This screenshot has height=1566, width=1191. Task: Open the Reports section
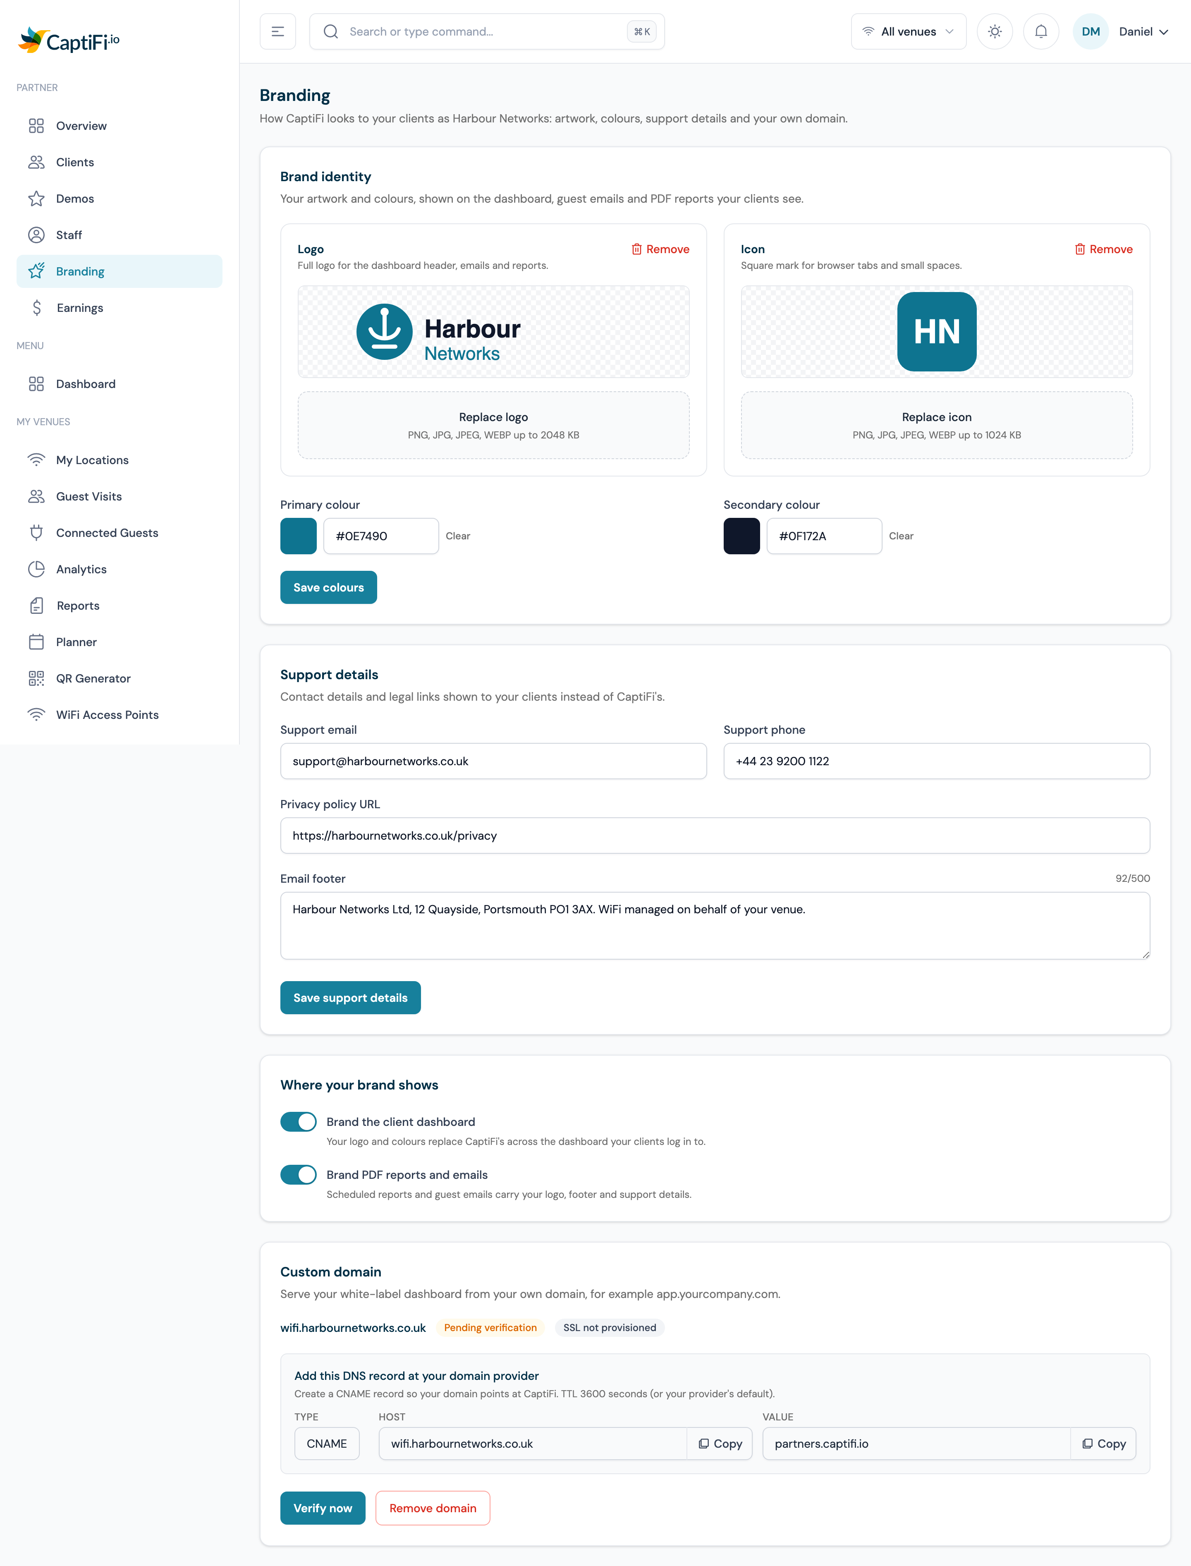click(x=119, y=606)
